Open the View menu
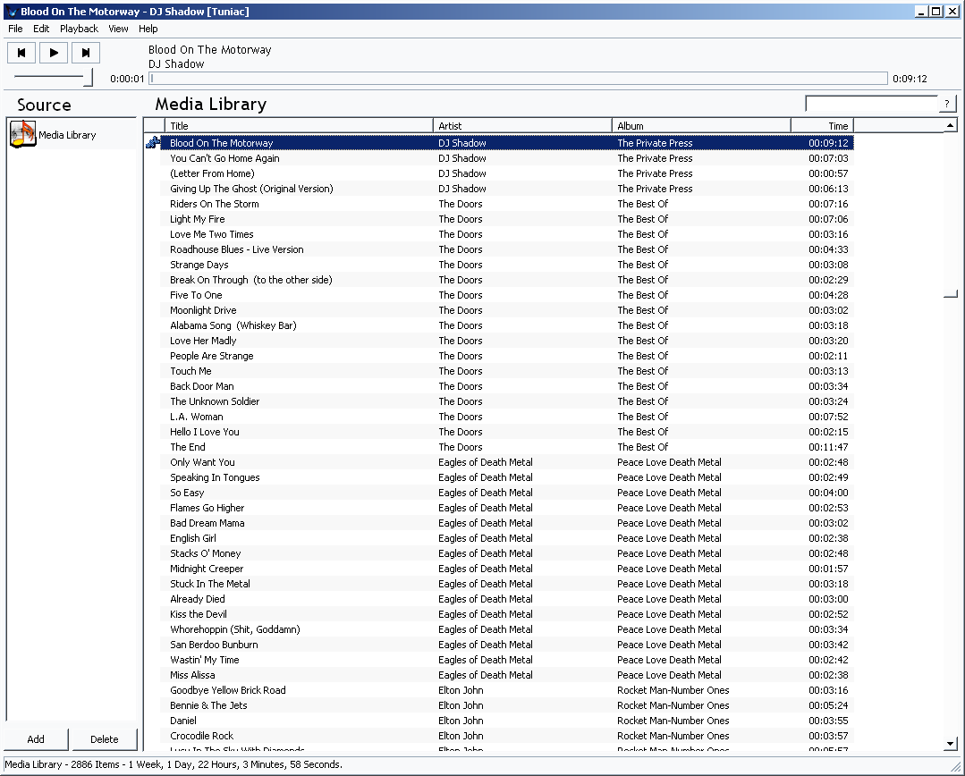This screenshot has height=776, width=965. coord(118,29)
